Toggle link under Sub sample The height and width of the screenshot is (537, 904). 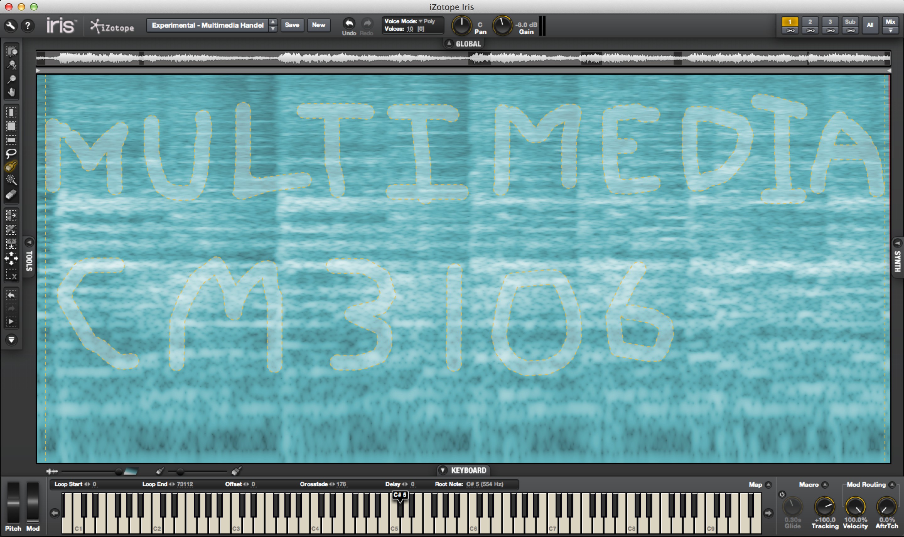click(x=850, y=31)
